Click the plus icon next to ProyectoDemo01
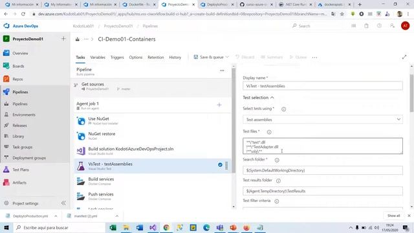414x233 pixels. pyautogui.click(x=63, y=39)
